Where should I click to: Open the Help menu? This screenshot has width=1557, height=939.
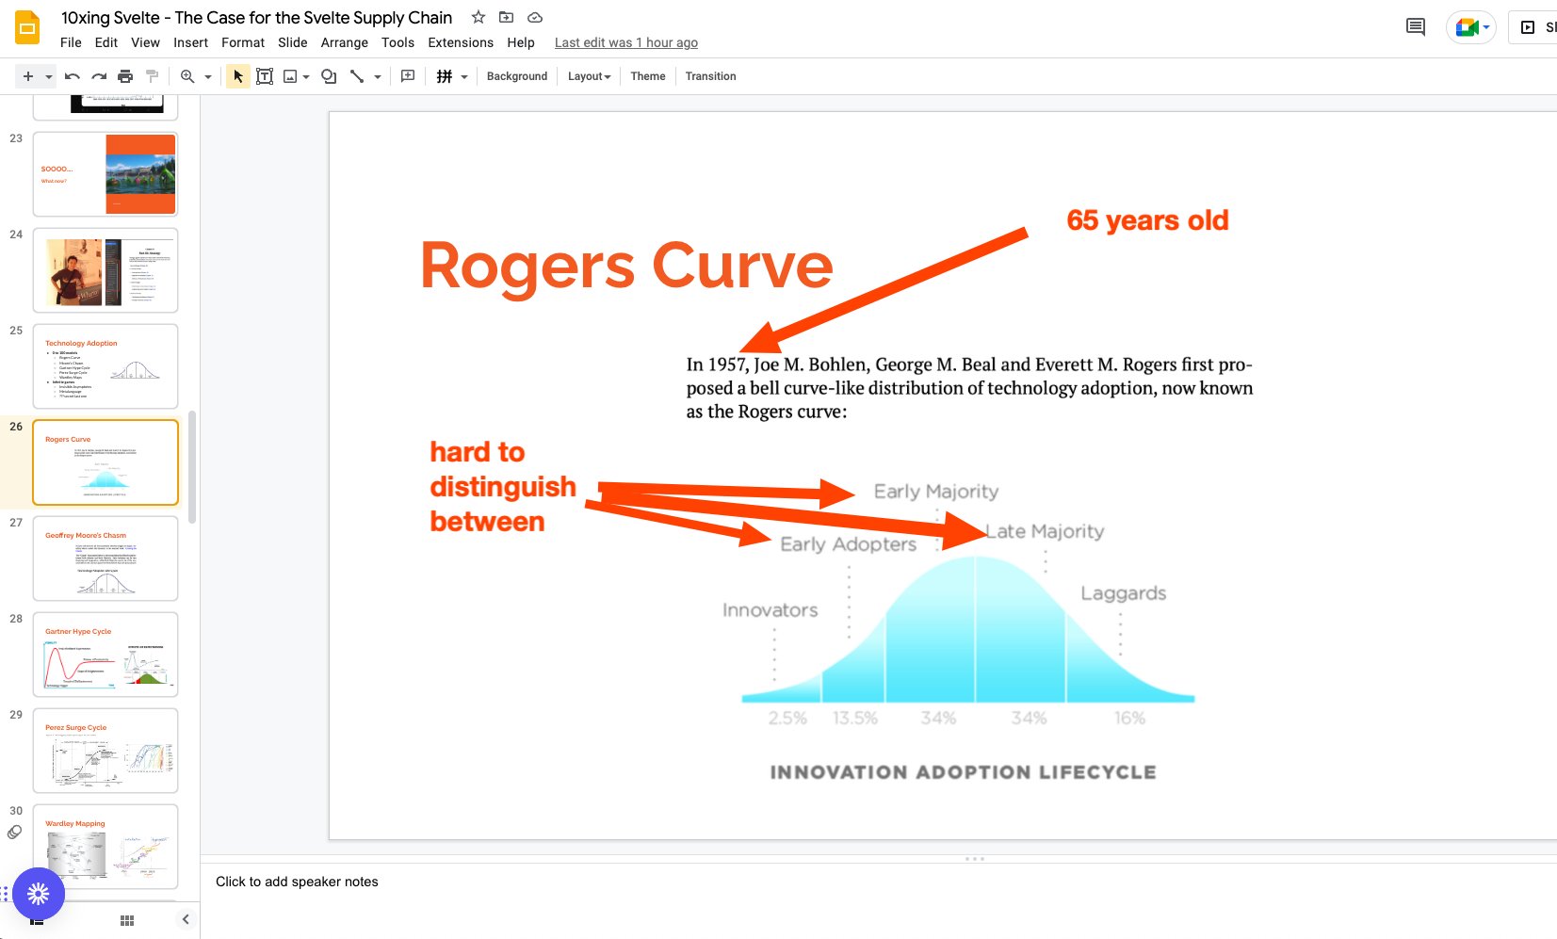tap(521, 42)
